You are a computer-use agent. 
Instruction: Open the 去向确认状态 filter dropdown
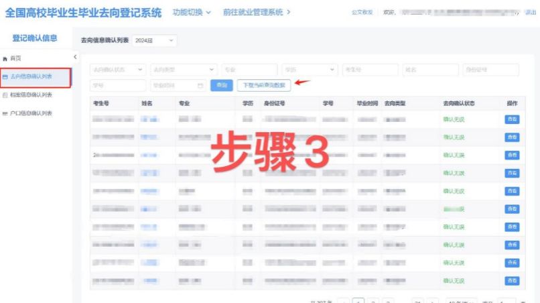pyautogui.click(x=118, y=70)
